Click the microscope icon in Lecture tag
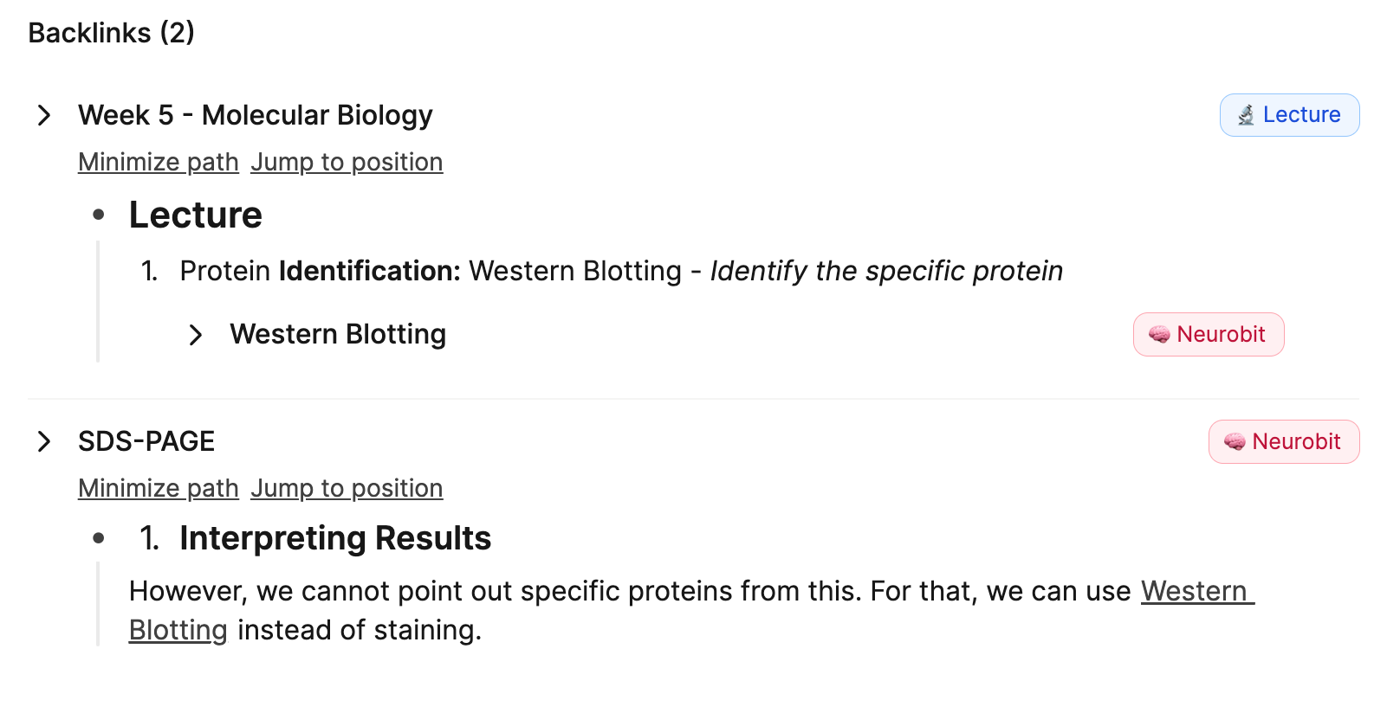Viewport: 1400px width, 713px height. pos(1246,115)
